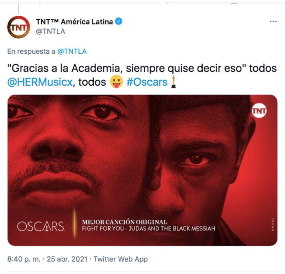The width and height of the screenshot is (285, 274).
Task: Open the @TNTLA handle under the name
Action: [51, 32]
